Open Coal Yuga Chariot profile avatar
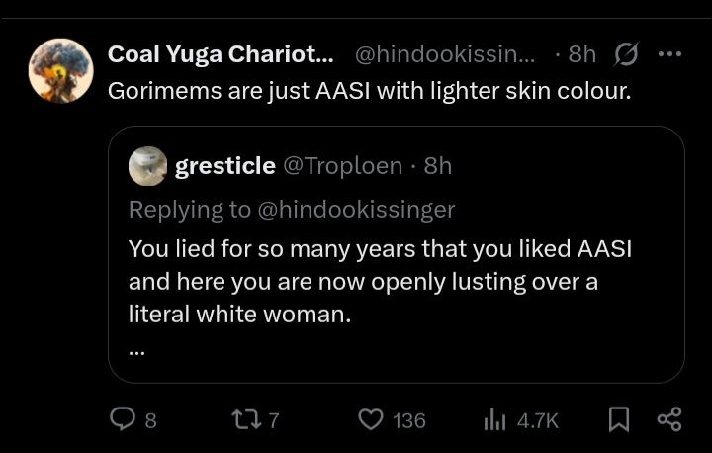Viewport: 712px width, 453px height. tap(60, 70)
